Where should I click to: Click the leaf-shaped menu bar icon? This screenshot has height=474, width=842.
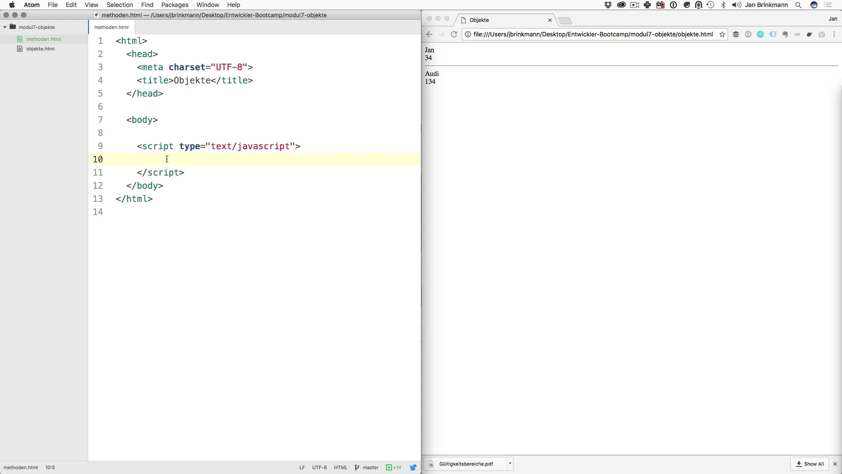pos(687,5)
